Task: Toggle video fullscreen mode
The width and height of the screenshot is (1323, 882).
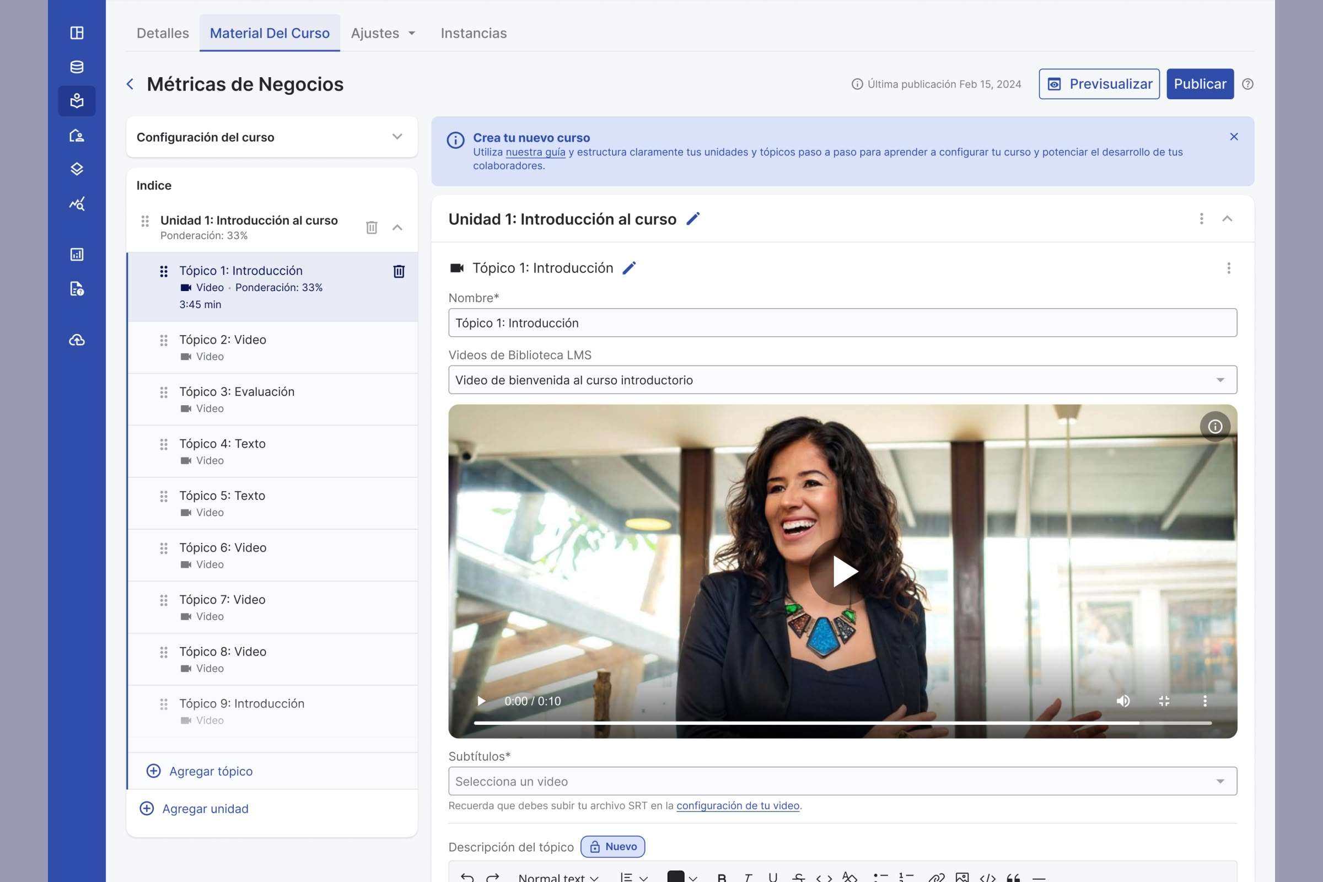Action: tap(1164, 701)
